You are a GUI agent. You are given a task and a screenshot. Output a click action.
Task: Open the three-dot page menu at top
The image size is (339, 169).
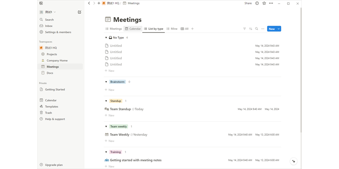click(271, 3)
